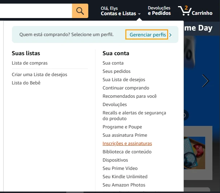Open Recalls e alertas de segurança do produto
This screenshot has height=193, width=220.
coord(134,116)
